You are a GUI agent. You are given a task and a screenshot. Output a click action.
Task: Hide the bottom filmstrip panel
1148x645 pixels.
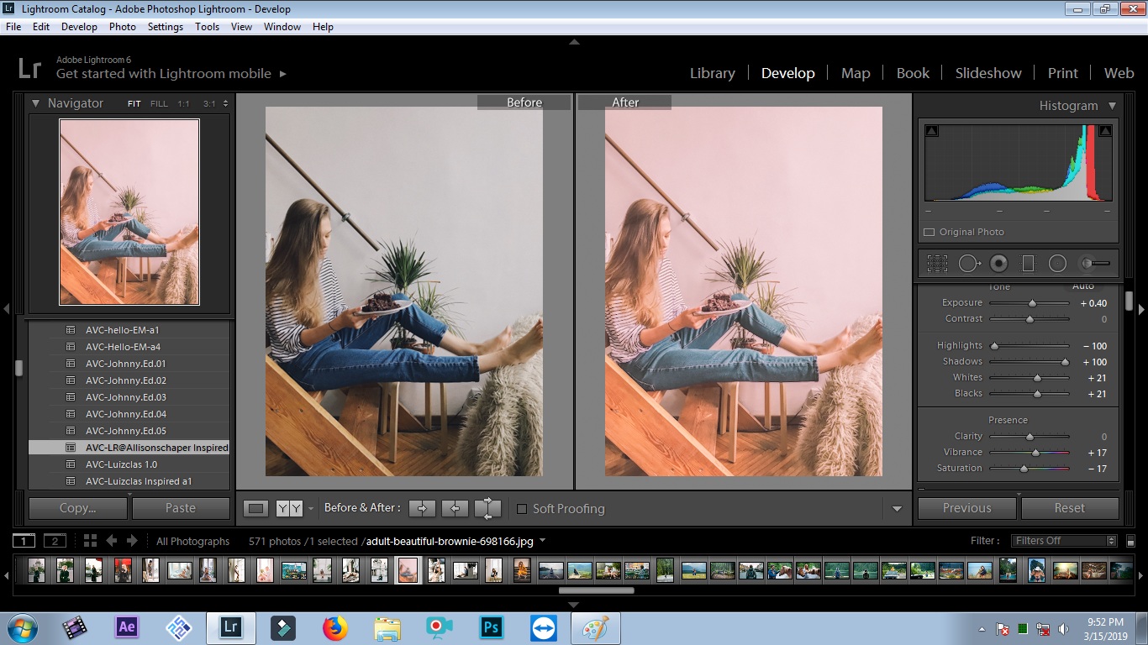574,605
